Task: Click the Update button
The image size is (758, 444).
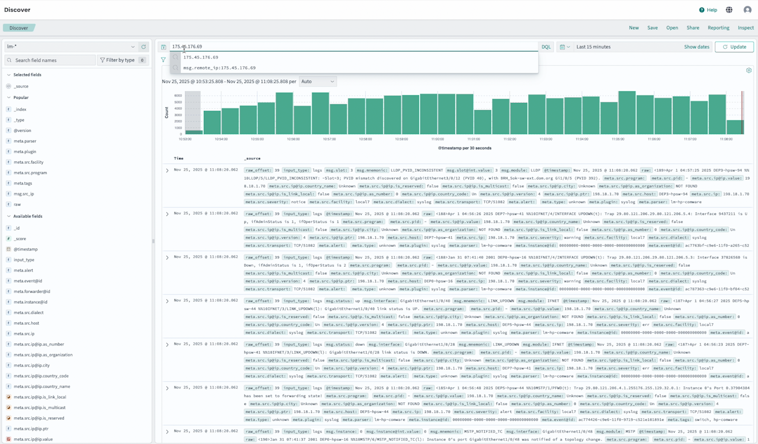Action: tap(734, 47)
